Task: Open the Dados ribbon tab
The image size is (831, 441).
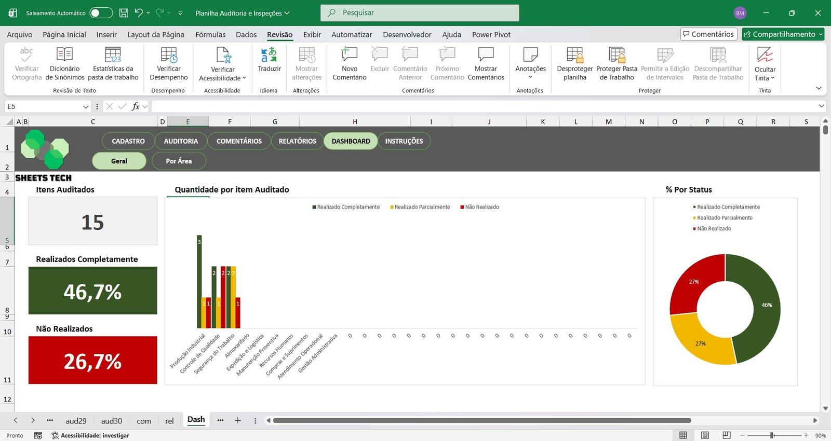Action: coord(246,34)
